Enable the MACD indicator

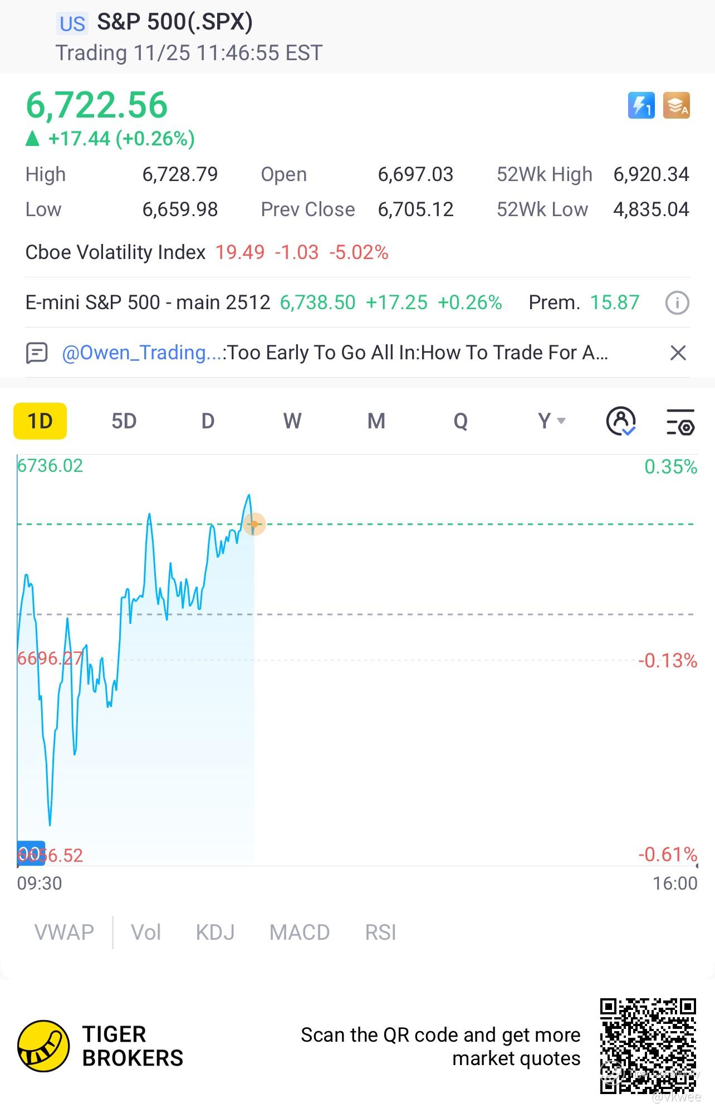click(300, 933)
